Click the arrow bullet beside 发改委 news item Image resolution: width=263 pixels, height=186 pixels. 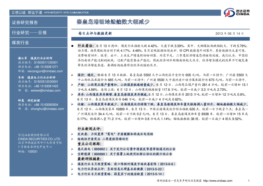pyautogui.click(x=72, y=133)
